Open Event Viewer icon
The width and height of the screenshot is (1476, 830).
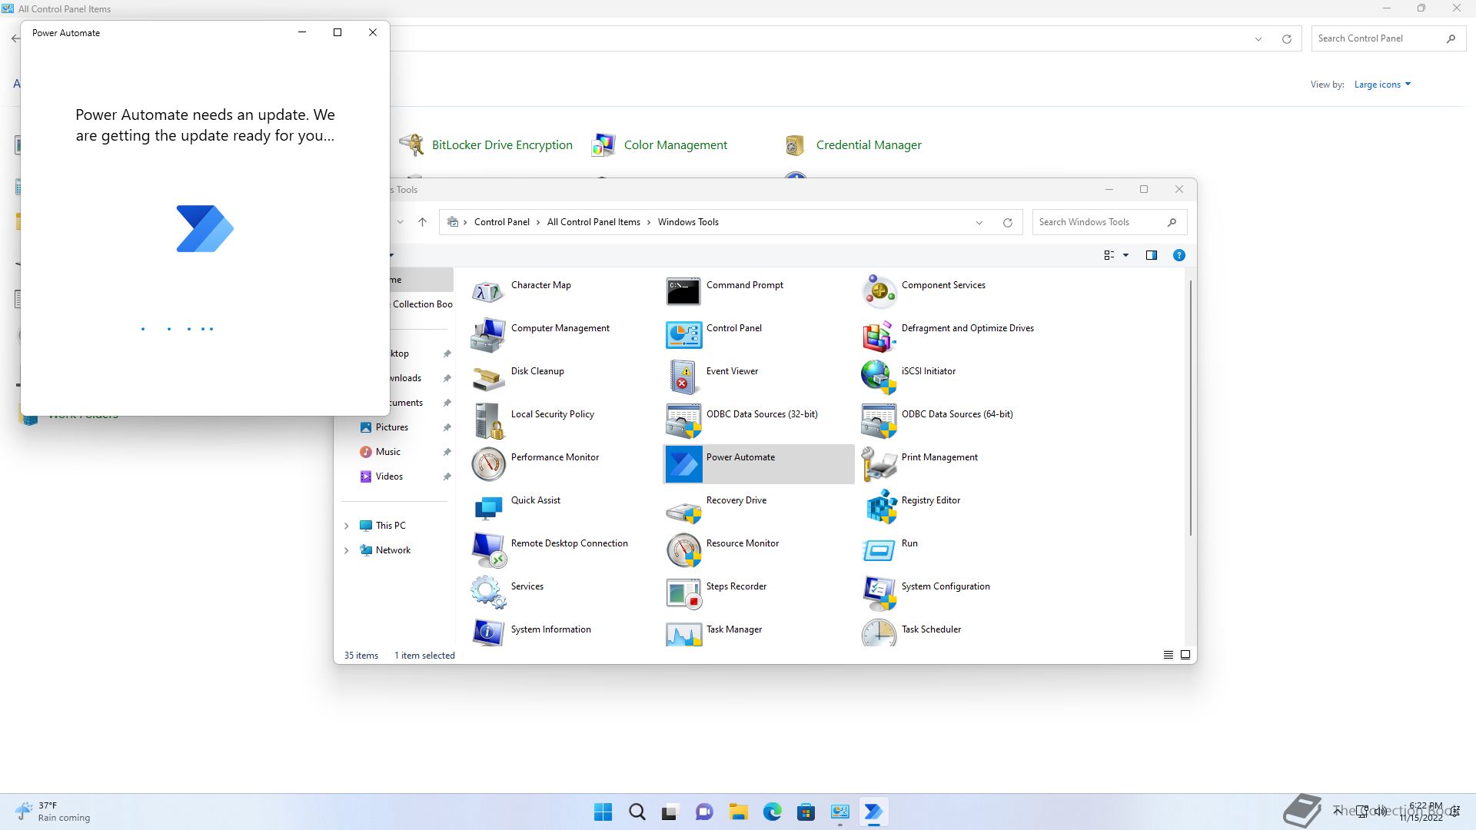click(683, 378)
